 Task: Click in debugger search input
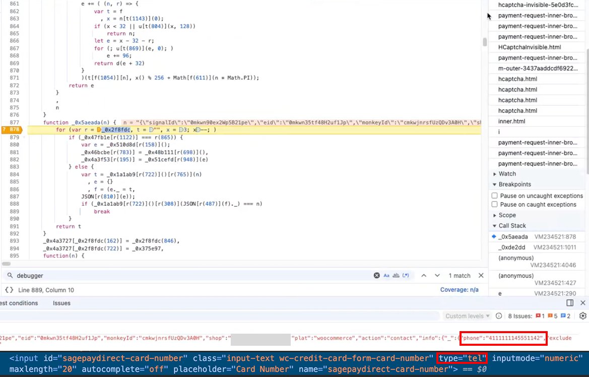pyautogui.click(x=191, y=276)
